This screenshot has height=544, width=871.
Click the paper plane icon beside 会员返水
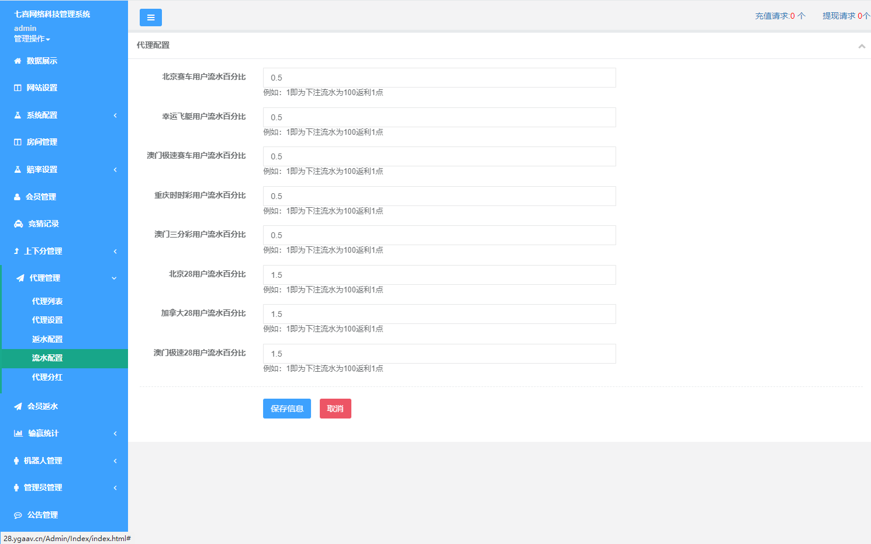tap(18, 407)
